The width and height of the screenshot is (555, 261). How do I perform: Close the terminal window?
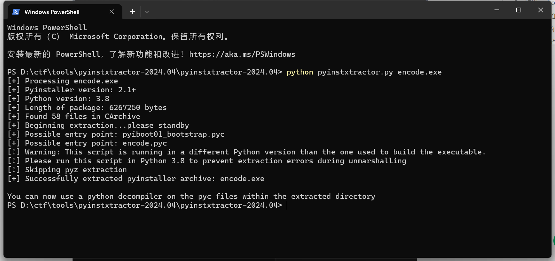[x=540, y=10]
